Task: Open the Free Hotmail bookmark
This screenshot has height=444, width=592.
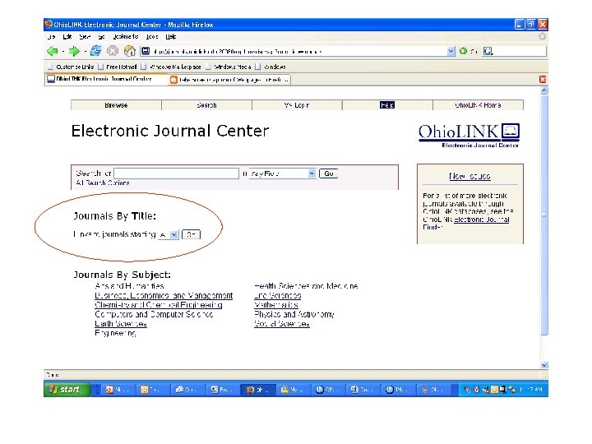Action: pos(118,67)
